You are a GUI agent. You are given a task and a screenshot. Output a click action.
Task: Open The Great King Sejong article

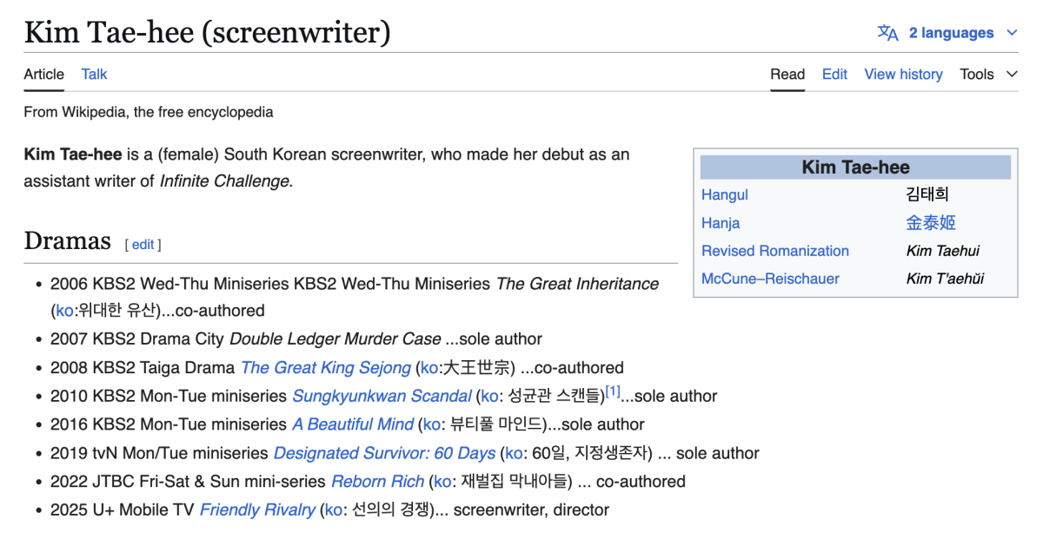tap(326, 367)
